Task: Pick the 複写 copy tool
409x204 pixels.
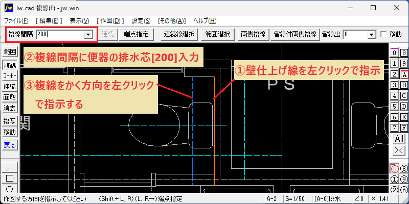Action: point(10,121)
